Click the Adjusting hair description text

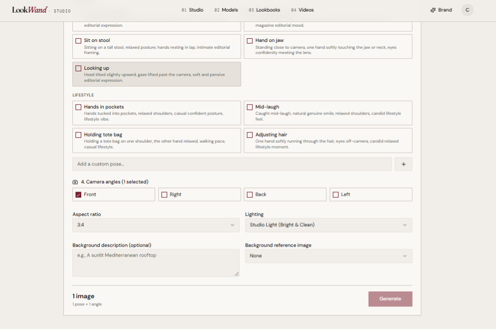327,144
